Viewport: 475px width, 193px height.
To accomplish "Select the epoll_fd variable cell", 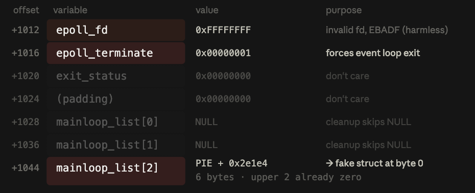I will click(x=116, y=30).
